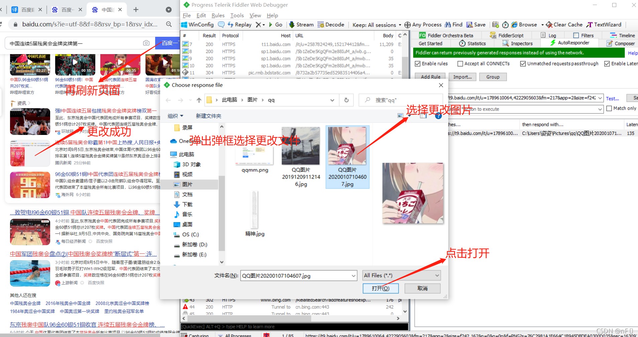Click the timer clock icon in Fiddler toolbar
The height and width of the screenshot is (337, 638).
point(505,25)
